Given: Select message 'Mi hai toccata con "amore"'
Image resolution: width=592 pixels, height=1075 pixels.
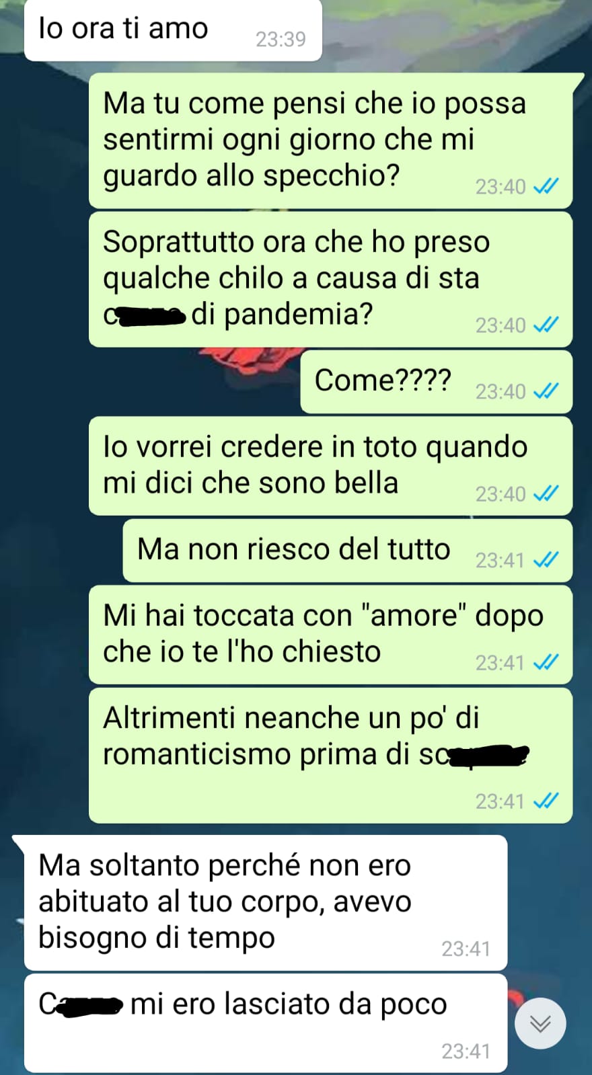Looking at the screenshot, I should 330,635.
